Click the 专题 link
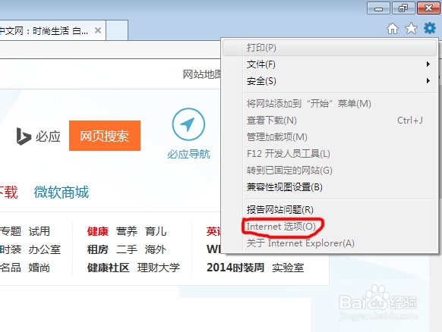This screenshot has width=442, height=332. pos(11,231)
